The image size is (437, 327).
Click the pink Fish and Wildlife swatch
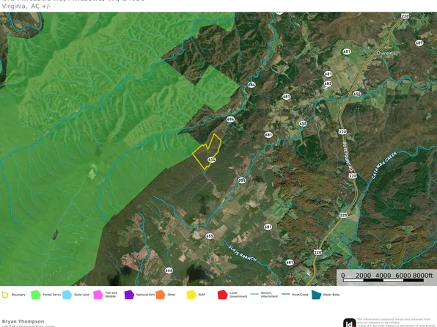[98, 295]
